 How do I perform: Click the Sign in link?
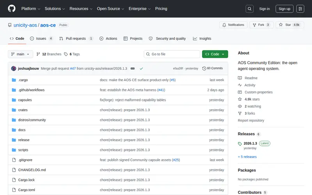264,9
